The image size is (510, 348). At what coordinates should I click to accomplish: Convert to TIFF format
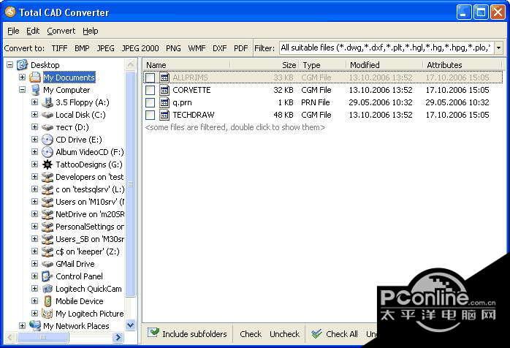tap(59, 48)
